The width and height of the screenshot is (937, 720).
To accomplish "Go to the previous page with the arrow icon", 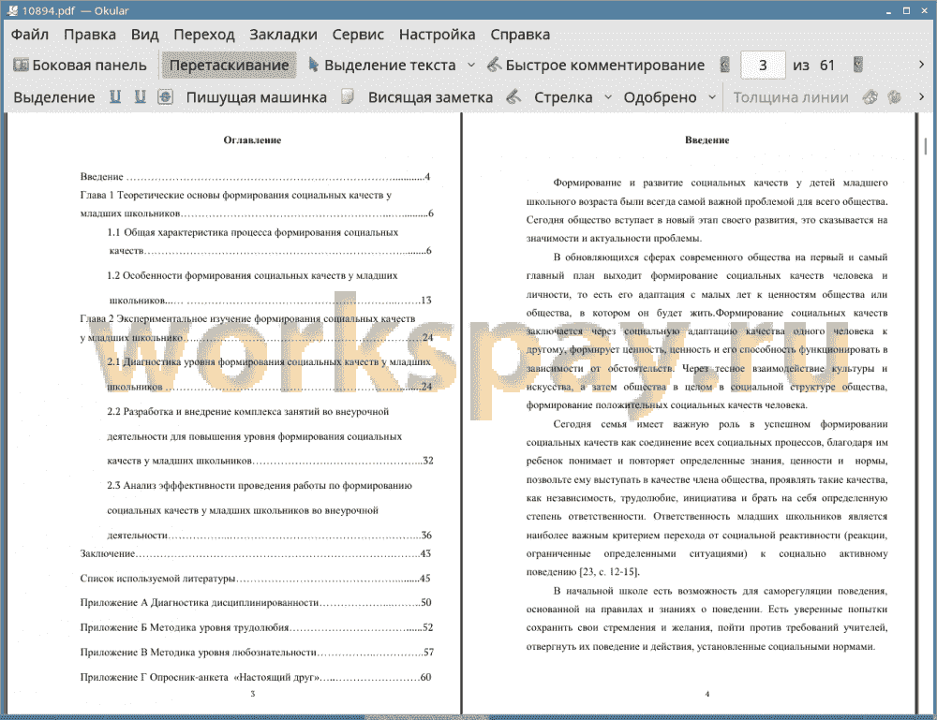I will 725,65.
